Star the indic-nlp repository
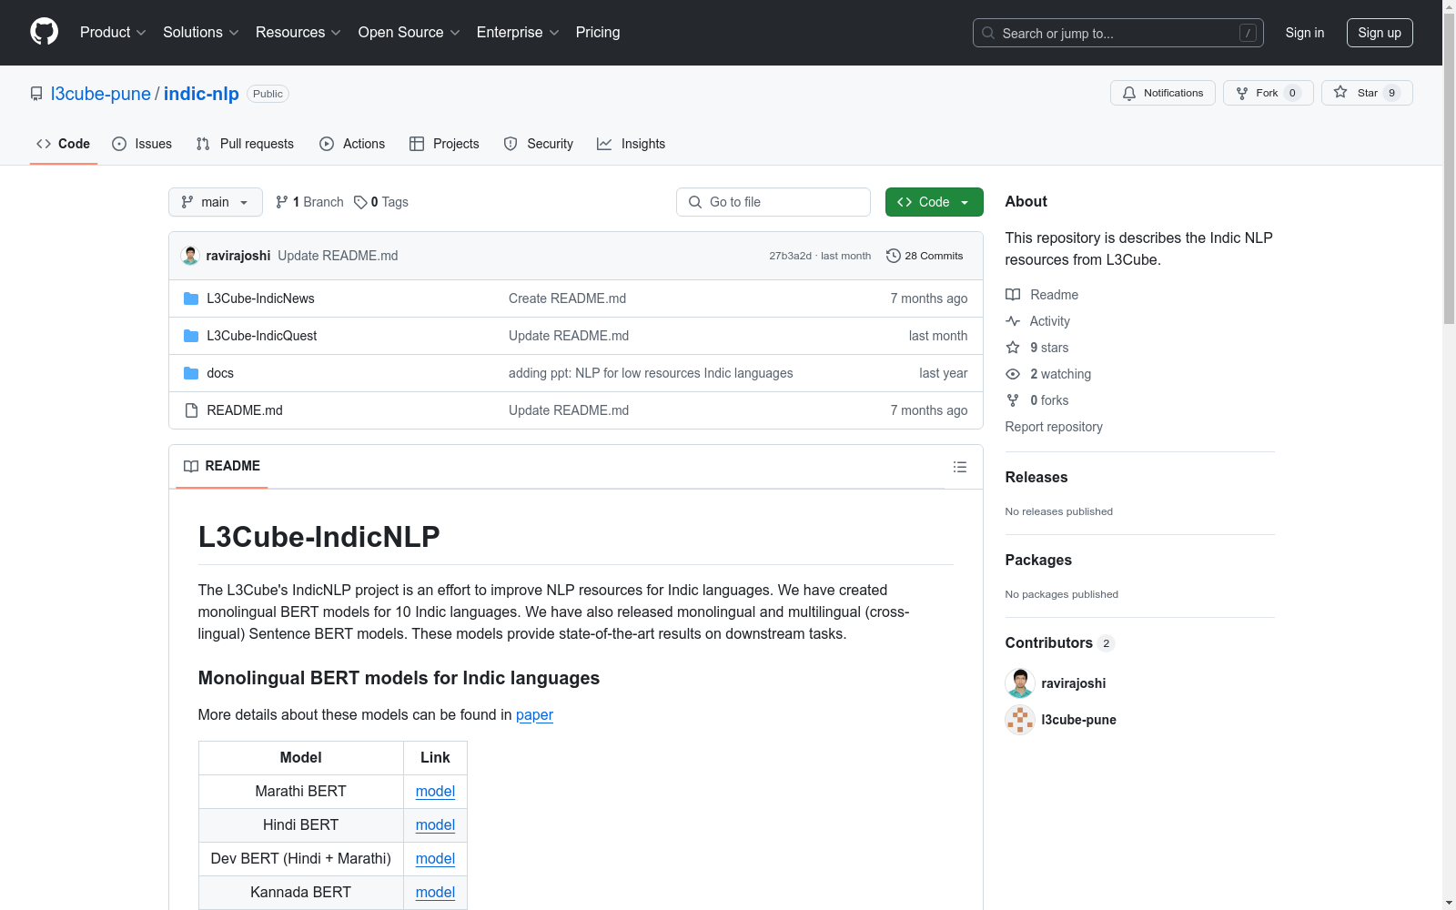The width and height of the screenshot is (1456, 910). (x=1367, y=93)
